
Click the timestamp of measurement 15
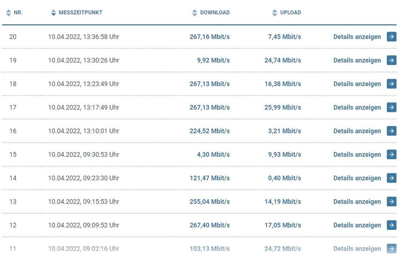click(x=84, y=154)
